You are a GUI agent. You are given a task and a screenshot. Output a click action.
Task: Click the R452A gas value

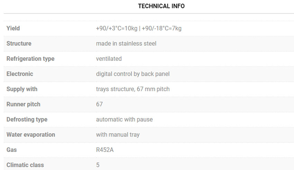105,150
